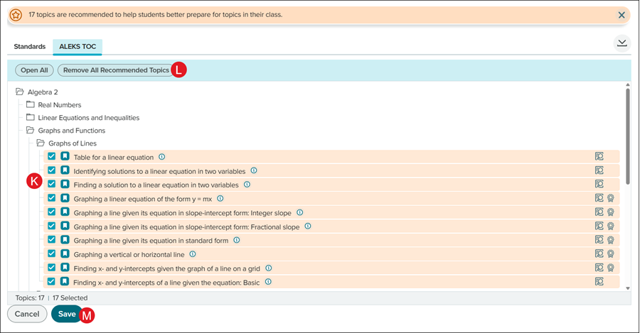Screen dimensions: 640x333
Task: Switch to the Standards tab
Action: click(30, 47)
